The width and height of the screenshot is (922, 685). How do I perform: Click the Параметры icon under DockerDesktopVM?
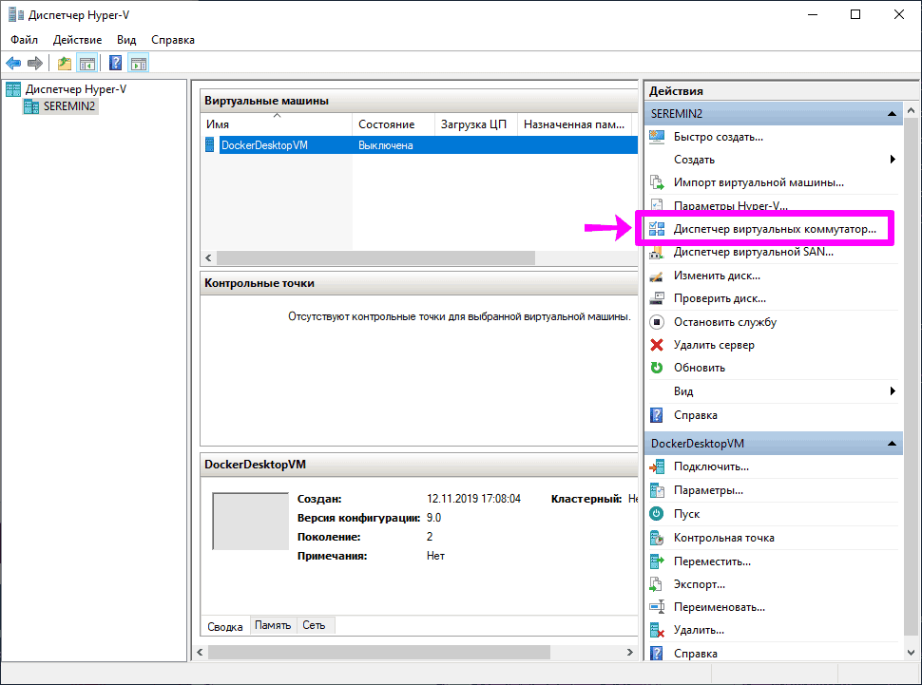[657, 490]
